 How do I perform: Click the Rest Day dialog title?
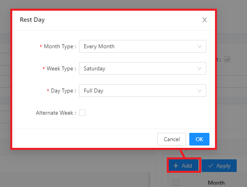tap(32, 20)
